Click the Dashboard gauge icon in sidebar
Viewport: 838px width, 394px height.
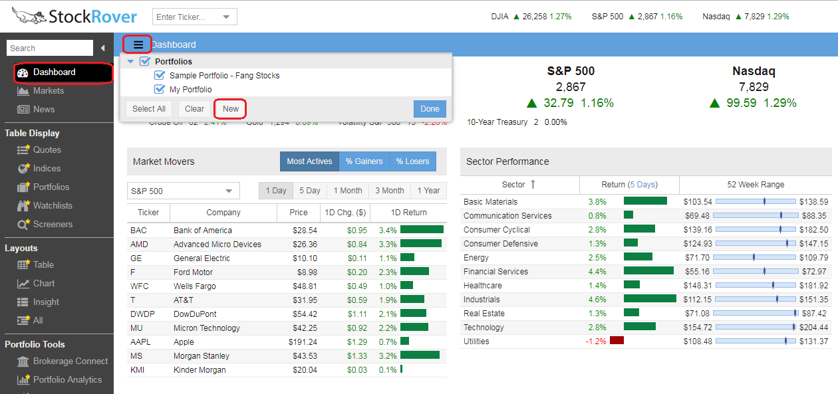23,72
